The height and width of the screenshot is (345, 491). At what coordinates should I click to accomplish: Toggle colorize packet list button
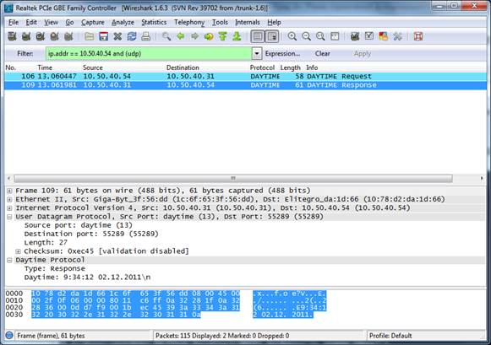pos(258,36)
